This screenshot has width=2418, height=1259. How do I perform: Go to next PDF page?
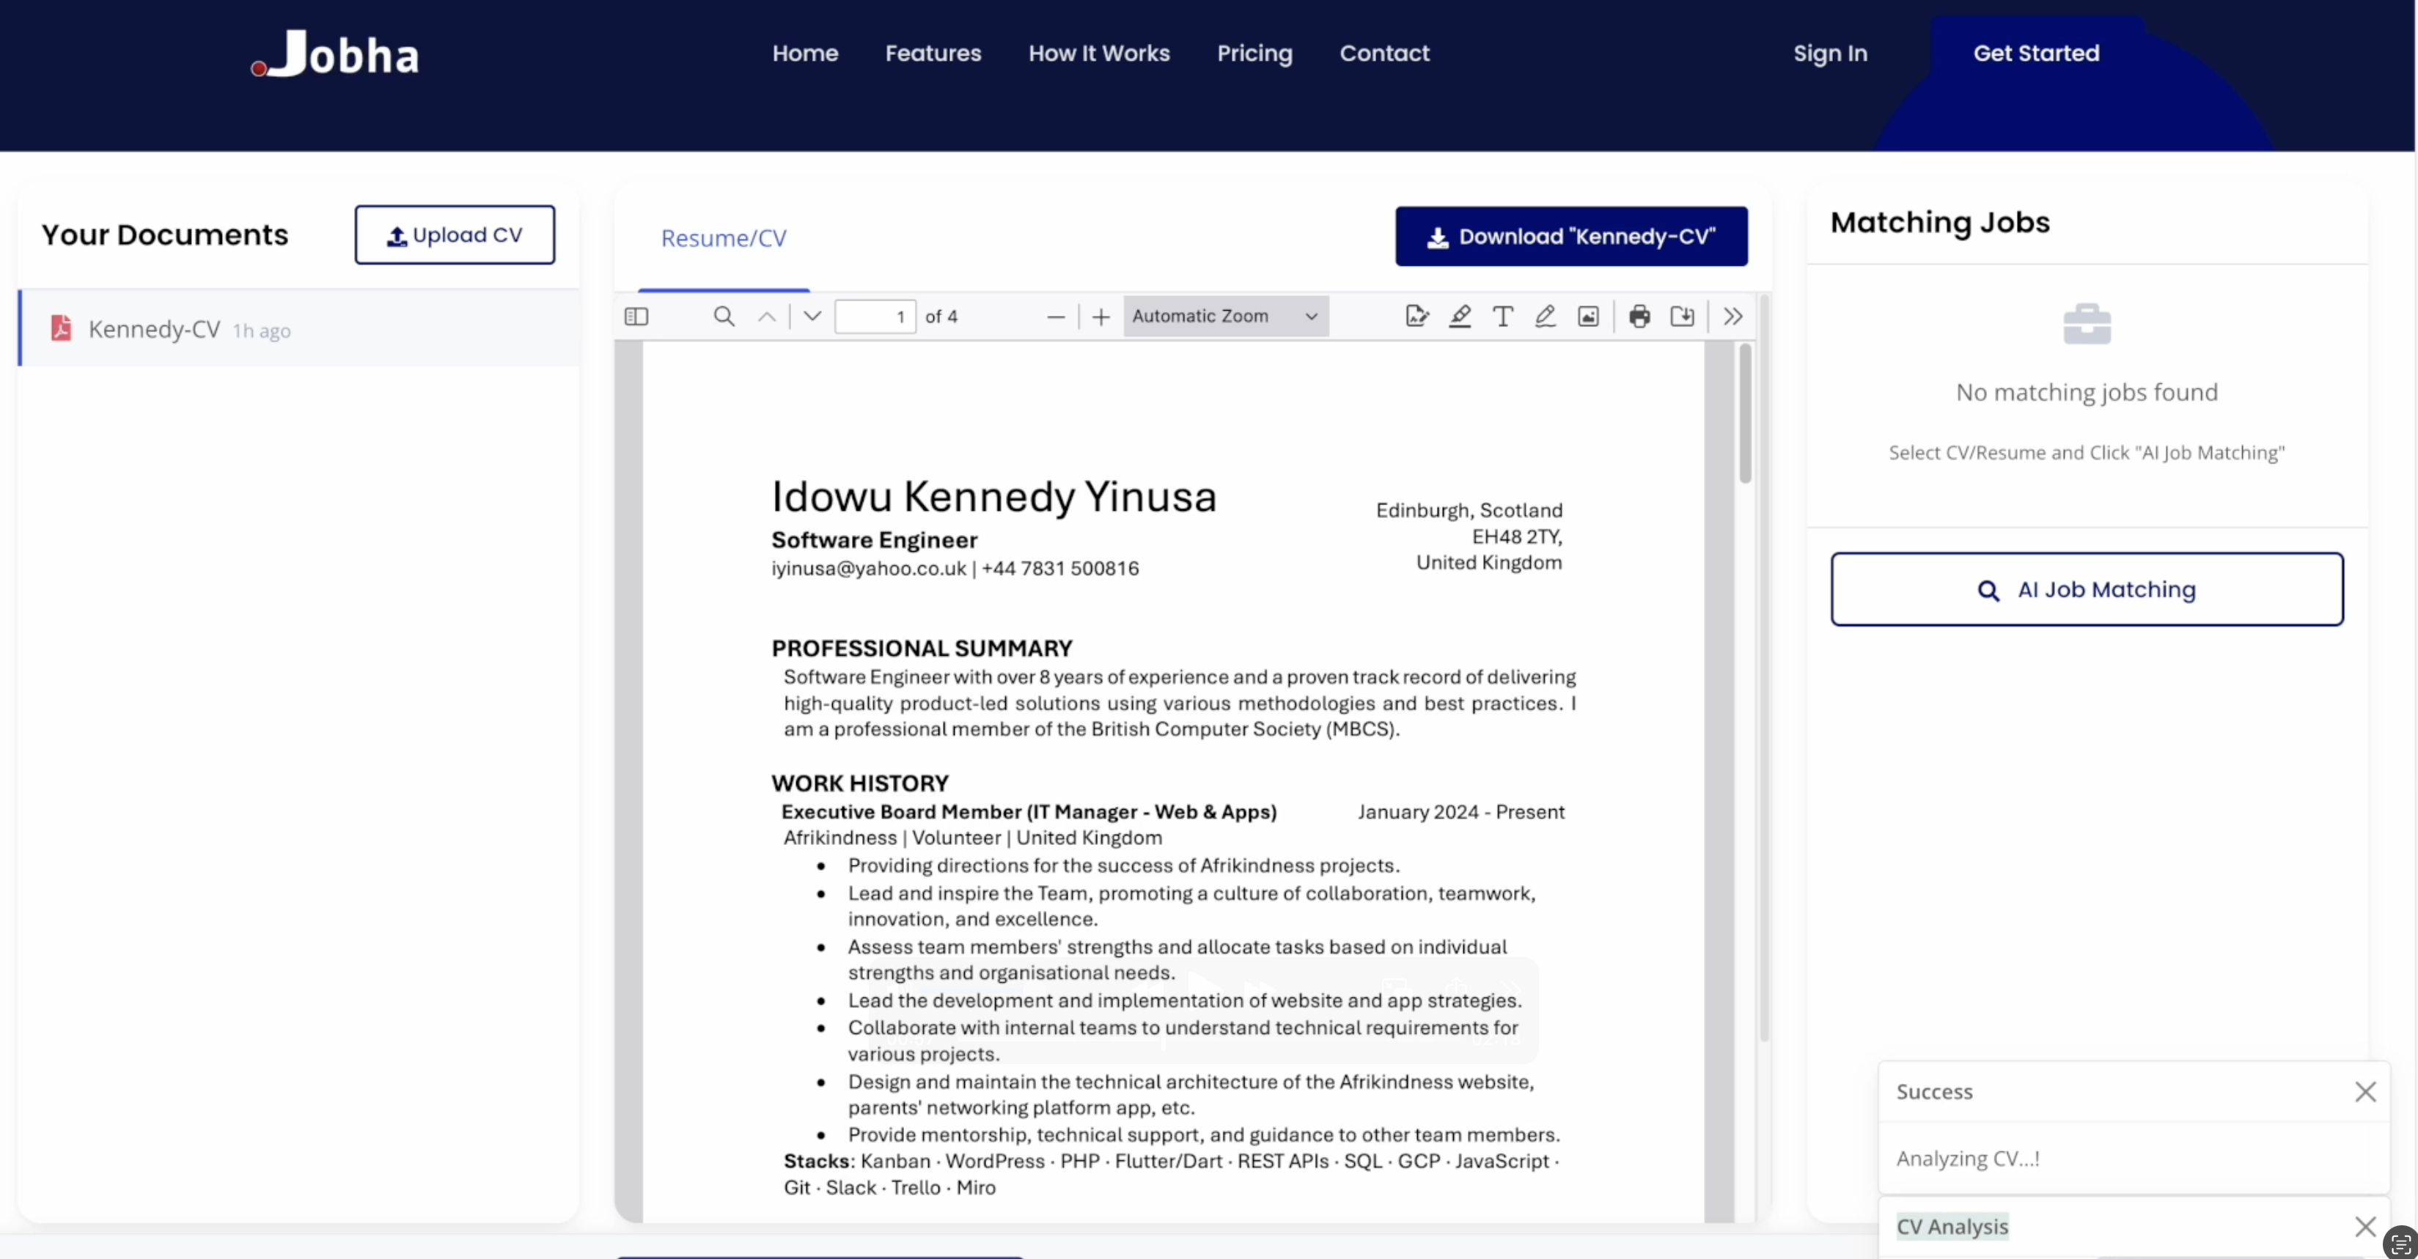click(813, 316)
